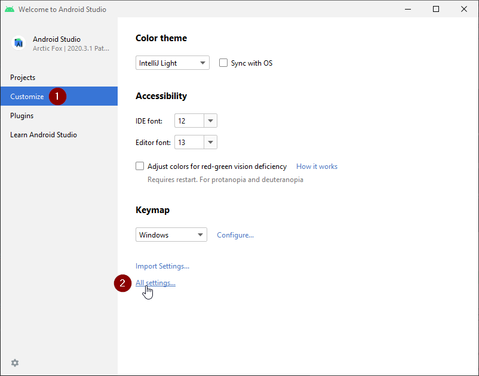479x376 pixels.
Task: Click Import Settings... link
Action: 162,266
